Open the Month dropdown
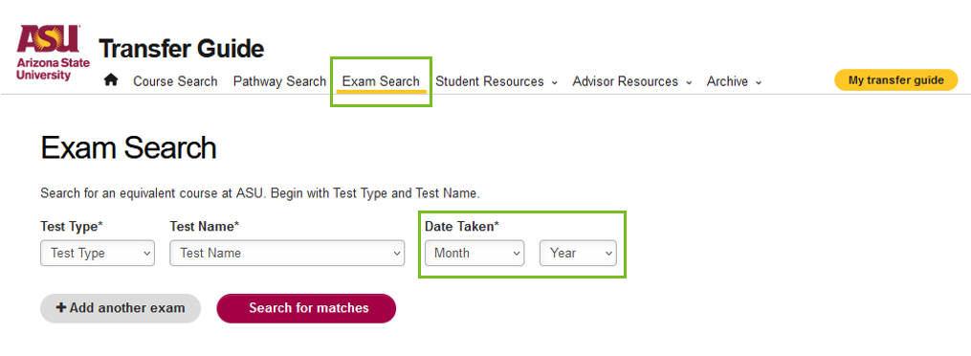Image resolution: width=971 pixels, height=356 pixels. pos(474,254)
